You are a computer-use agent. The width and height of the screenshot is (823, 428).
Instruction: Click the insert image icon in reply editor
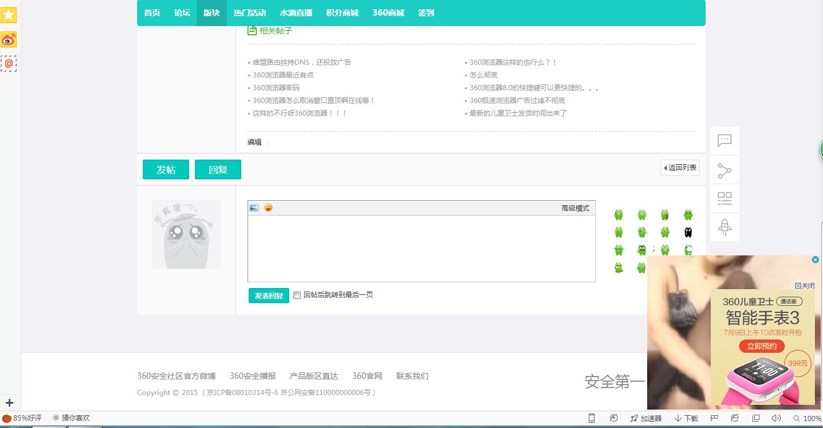tap(254, 208)
